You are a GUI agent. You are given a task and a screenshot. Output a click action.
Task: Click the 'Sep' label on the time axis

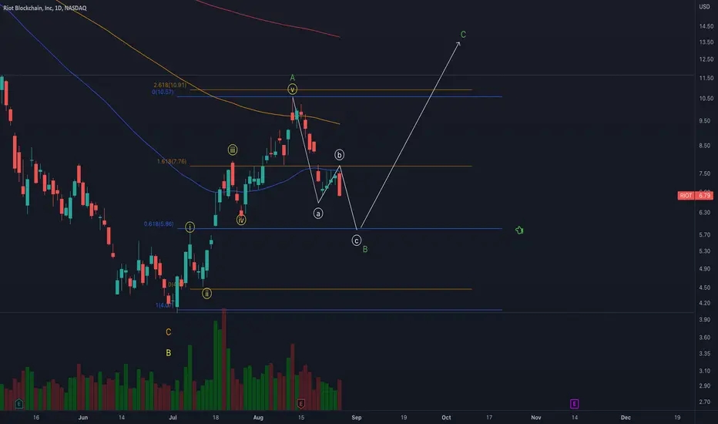[x=357, y=418]
